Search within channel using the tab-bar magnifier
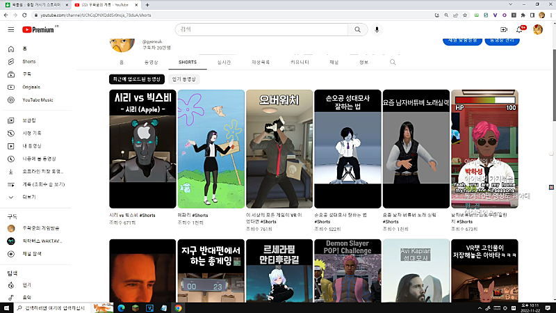The width and height of the screenshot is (556, 313). 393,63
